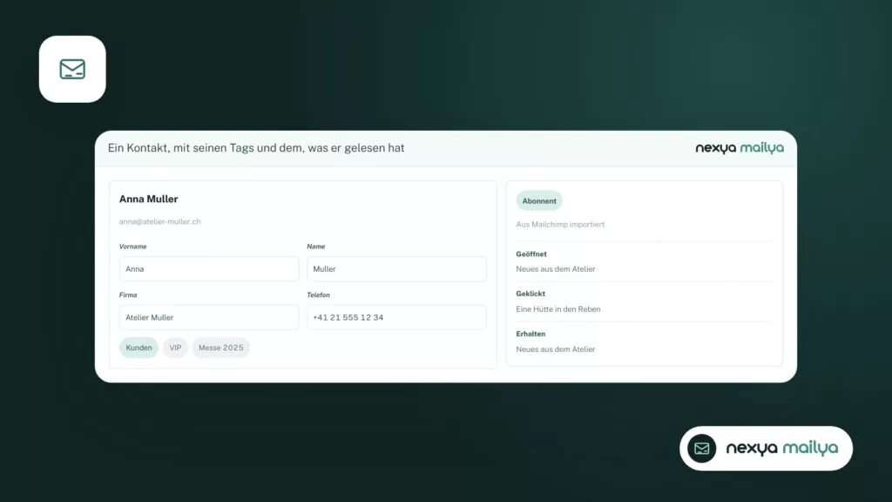Click the Firma field with Atelier Muller

209,317
